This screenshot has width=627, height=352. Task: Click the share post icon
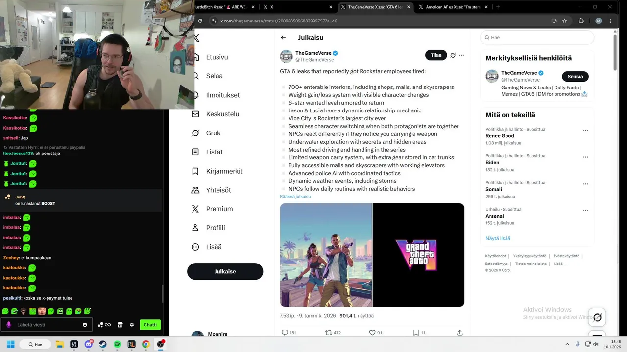459,333
